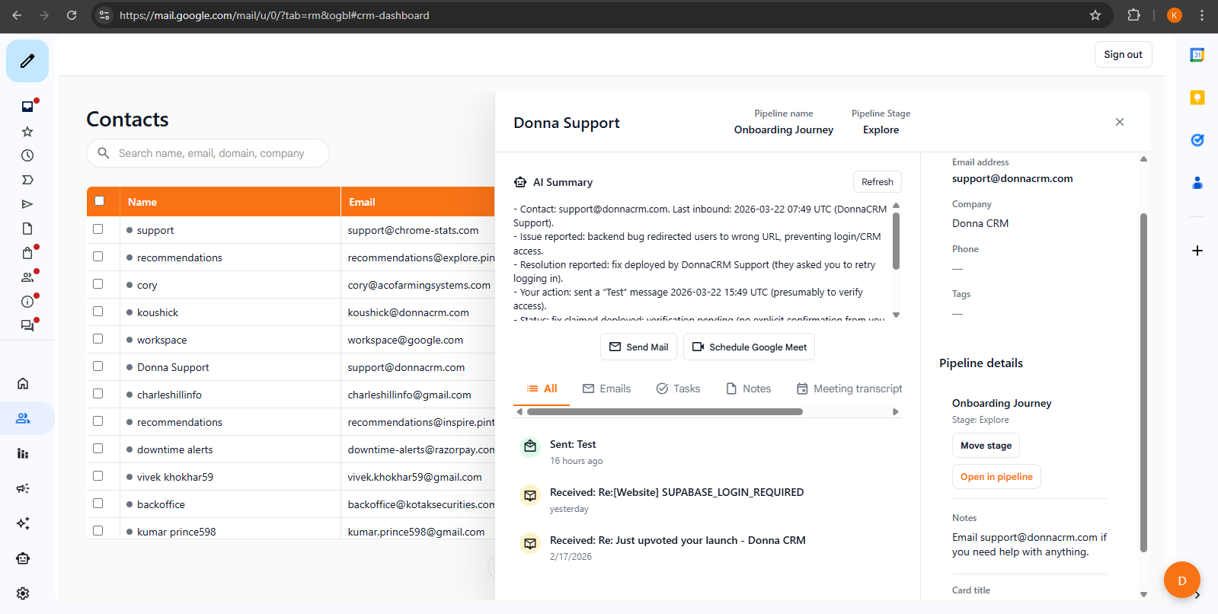Click the orange D floating avatar button
1218x614 pixels.
coord(1182,580)
